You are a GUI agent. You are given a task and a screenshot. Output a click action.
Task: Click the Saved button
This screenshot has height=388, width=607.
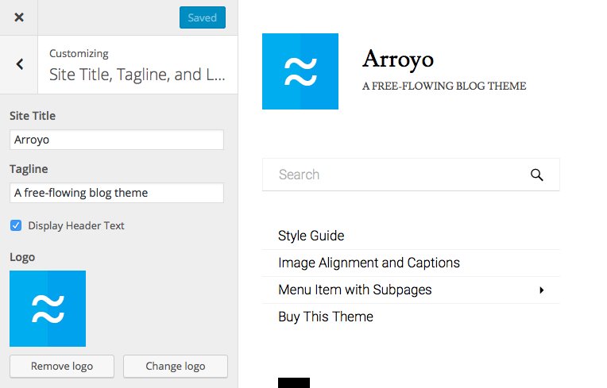[x=202, y=17]
